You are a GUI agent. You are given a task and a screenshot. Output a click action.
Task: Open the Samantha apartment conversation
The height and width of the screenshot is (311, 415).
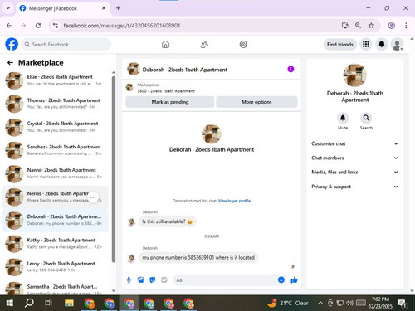[56, 289]
